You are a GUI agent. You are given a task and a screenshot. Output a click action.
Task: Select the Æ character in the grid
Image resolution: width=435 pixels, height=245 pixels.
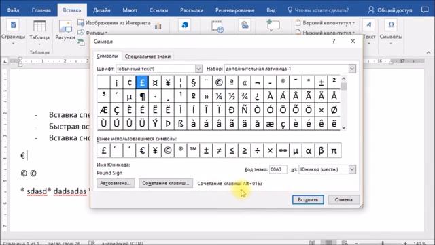pyautogui.click(x=103, y=110)
